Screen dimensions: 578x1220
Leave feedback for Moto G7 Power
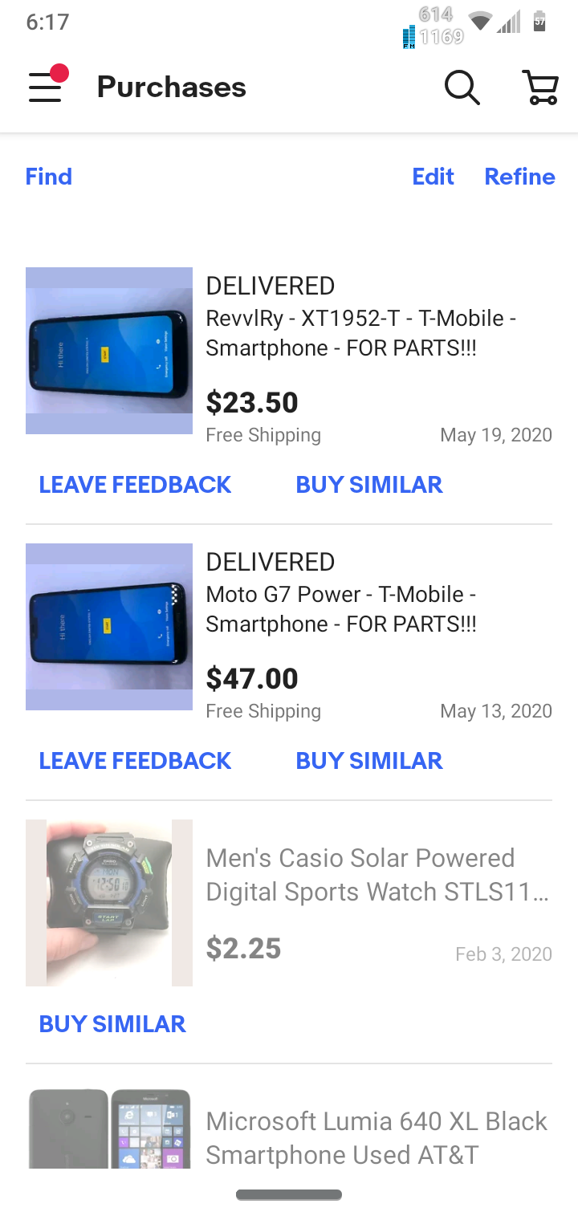click(x=135, y=761)
